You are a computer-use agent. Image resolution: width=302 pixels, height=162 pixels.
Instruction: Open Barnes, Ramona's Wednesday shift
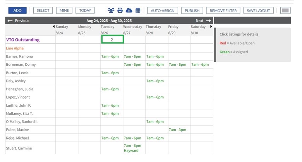[132, 56]
